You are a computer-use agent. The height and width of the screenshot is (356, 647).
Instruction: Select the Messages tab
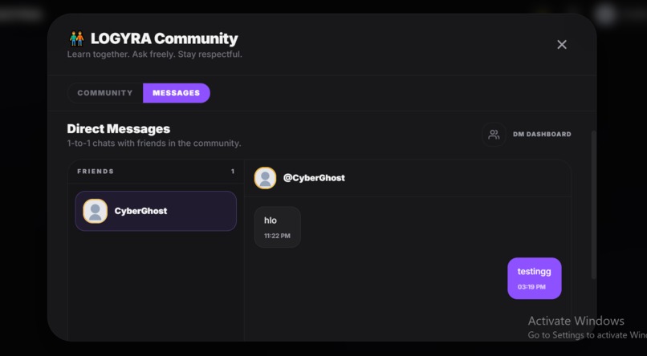click(176, 93)
